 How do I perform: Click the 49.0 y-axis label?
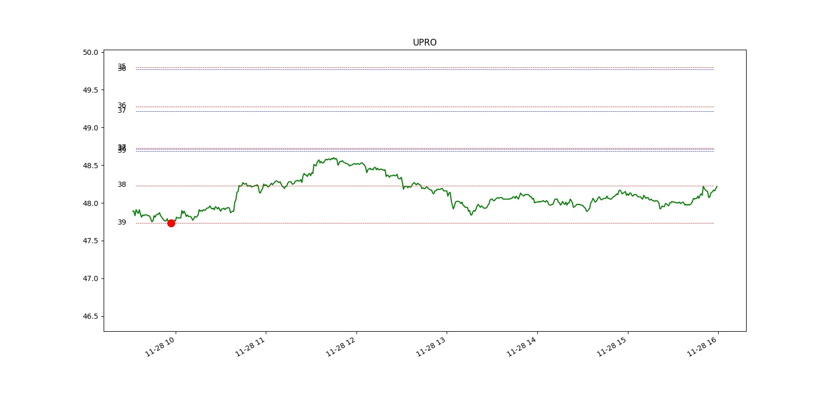[x=90, y=128]
